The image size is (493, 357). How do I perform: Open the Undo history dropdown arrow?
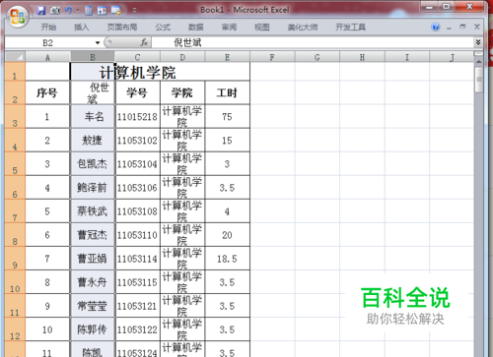click(78, 11)
